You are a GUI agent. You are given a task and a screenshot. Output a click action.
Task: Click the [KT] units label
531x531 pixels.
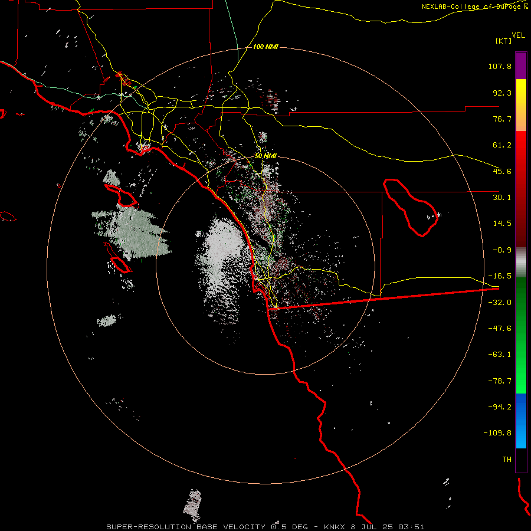[x=504, y=41]
